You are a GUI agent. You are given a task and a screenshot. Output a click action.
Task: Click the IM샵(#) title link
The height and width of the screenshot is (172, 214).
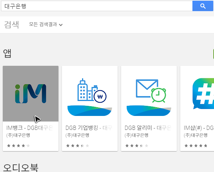(x=199, y=128)
